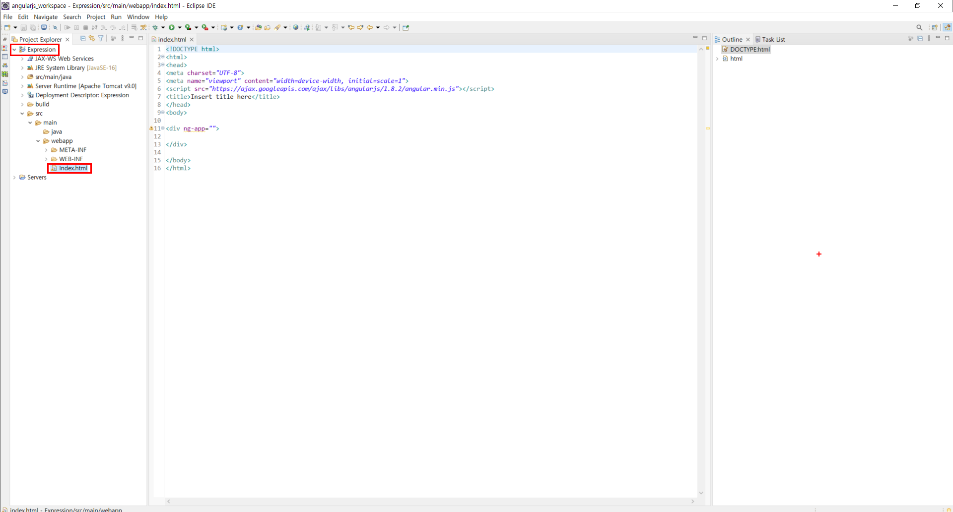Click the editor horizontal scrollbar

[x=431, y=502]
